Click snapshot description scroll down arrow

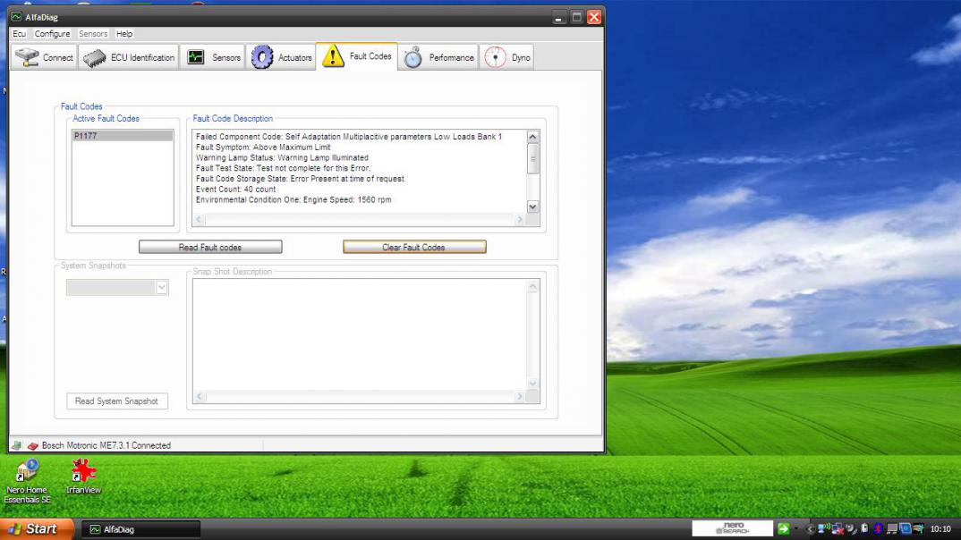point(532,384)
